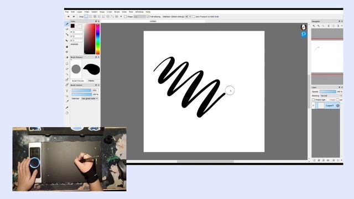
Task: Switch to the Brush Preview tab
Action: 78,81
